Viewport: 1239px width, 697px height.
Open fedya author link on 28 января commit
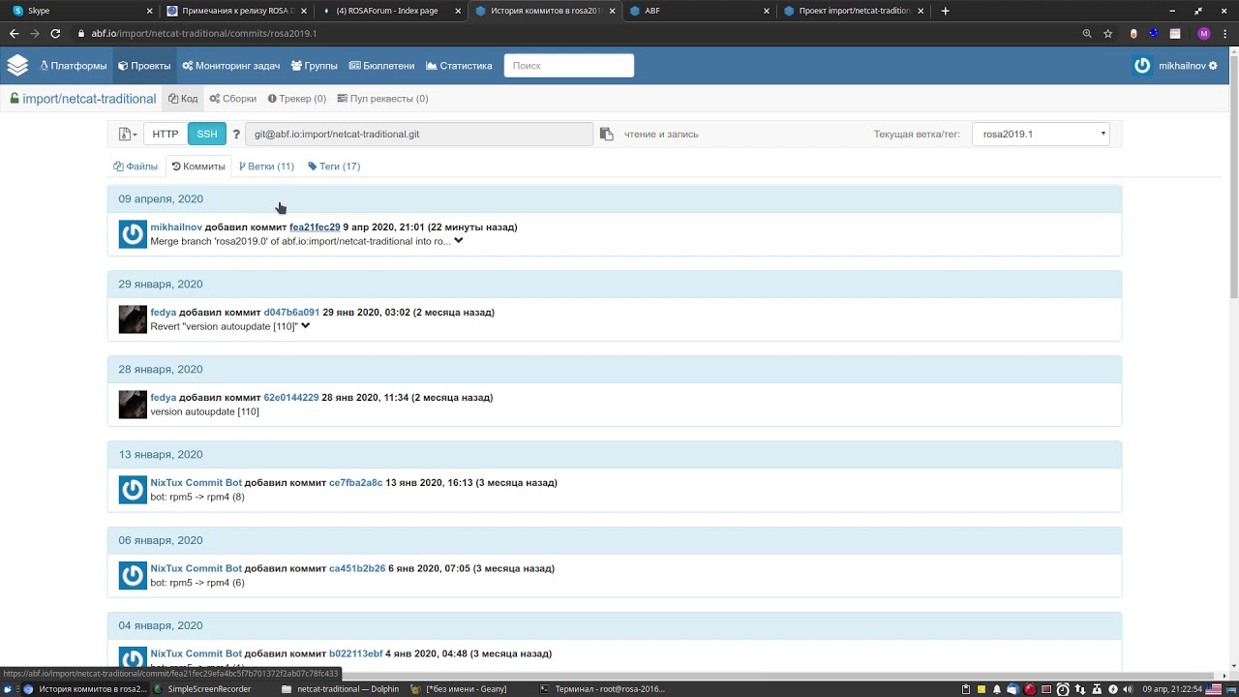[x=164, y=398]
